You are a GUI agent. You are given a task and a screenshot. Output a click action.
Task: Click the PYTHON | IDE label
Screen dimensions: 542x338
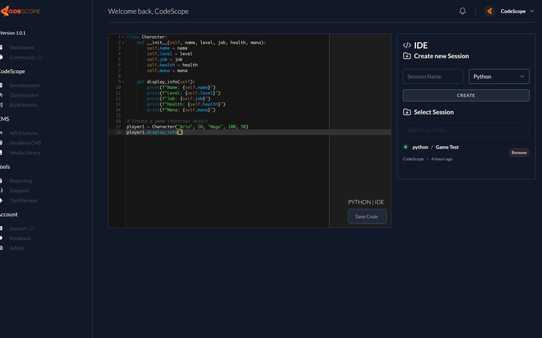click(x=366, y=202)
